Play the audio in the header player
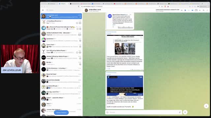The width and height of the screenshot is (211, 118). (185, 10)
